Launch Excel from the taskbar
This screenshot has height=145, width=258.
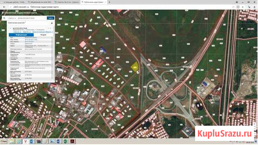tap(65, 141)
